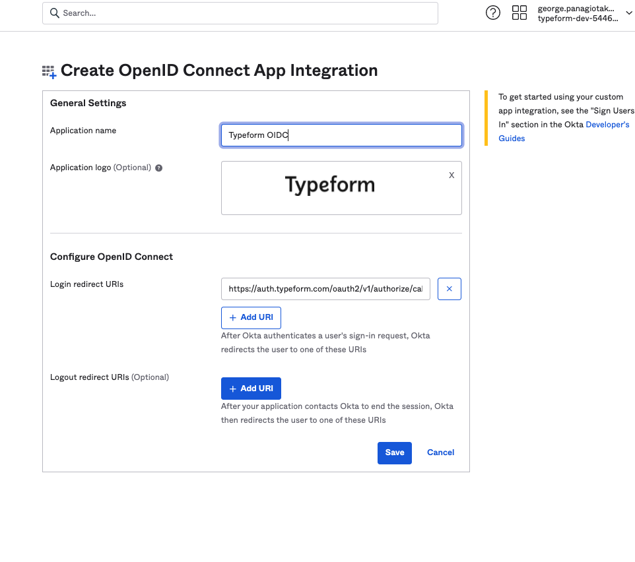Image resolution: width=635 pixels, height=562 pixels.
Task: Click the "Application logo" label
Action: [x=81, y=168]
